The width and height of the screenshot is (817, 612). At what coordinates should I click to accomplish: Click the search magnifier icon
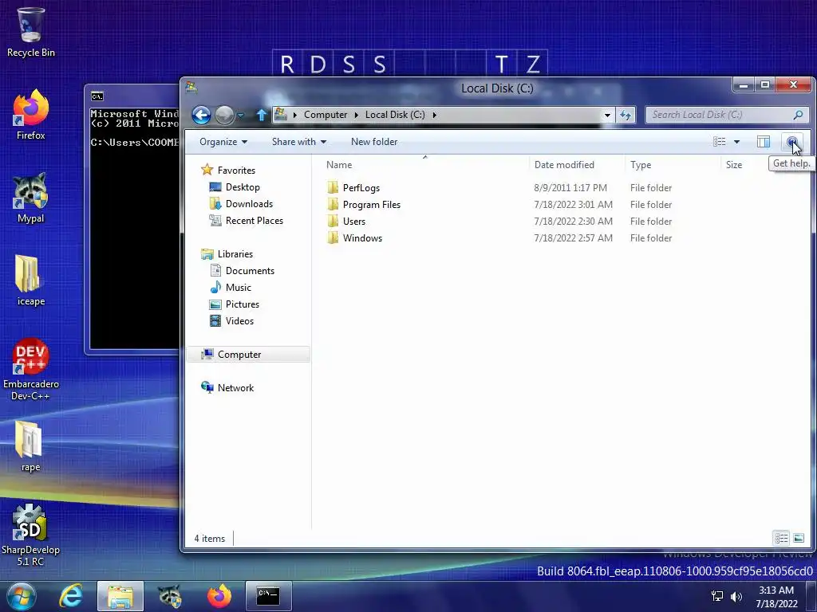(x=798, y=115)
